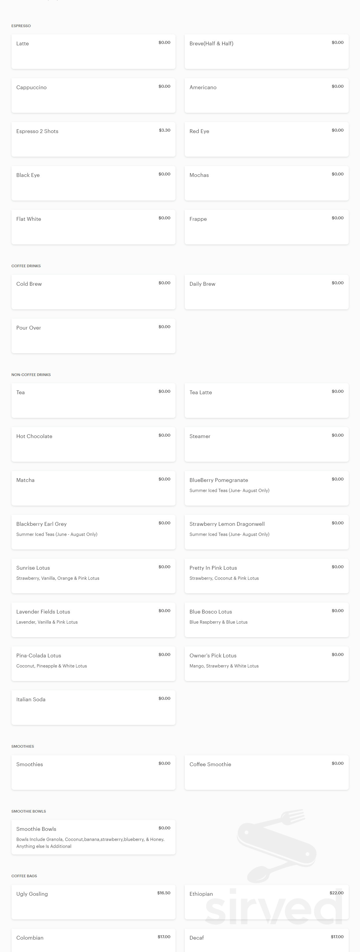Open Espresso 2 Shots priced $3.30

tap(93, 139)
